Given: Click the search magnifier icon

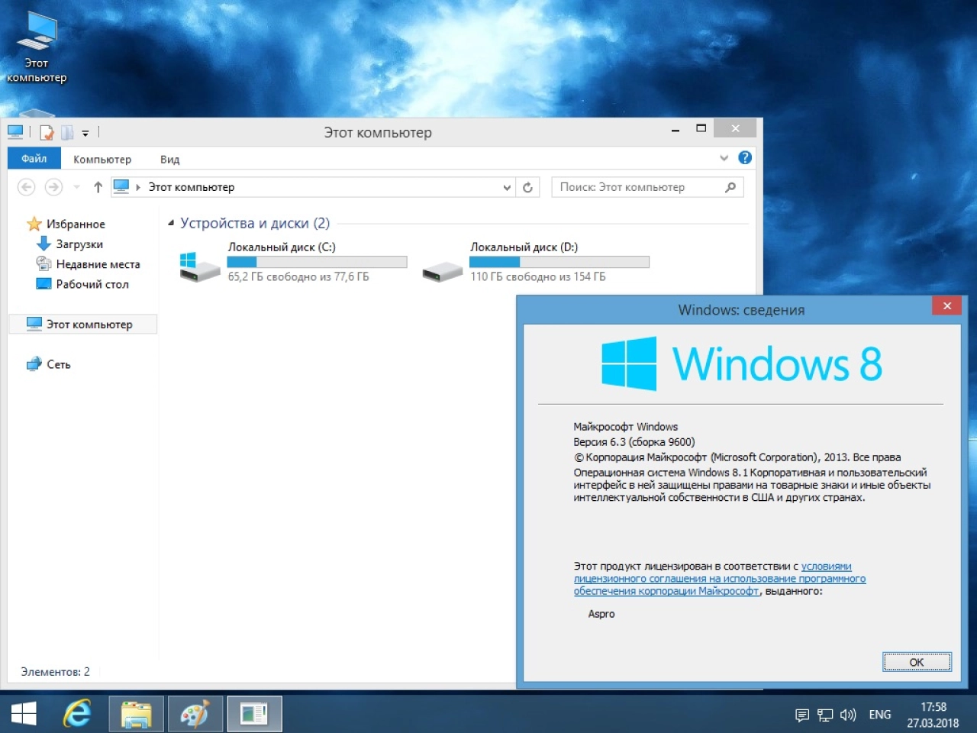Looking at the screenshot, I should pyautogui.click(x=730, y=187).
